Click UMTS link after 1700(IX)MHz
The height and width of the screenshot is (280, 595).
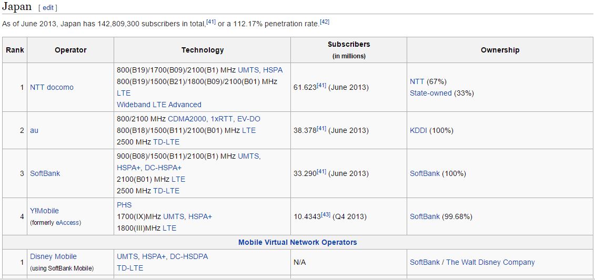[x=174, y=217]
